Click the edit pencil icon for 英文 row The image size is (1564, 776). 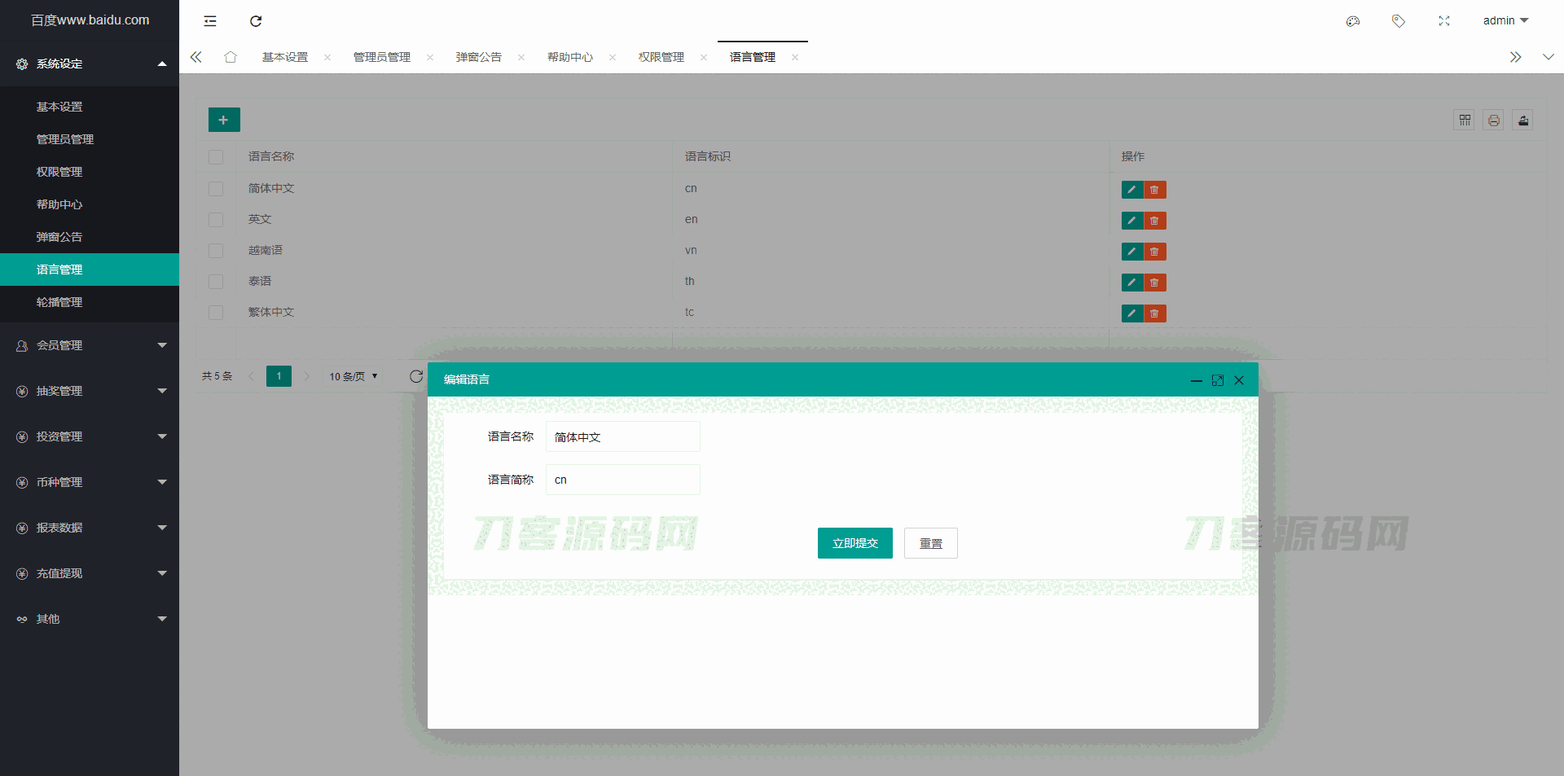coord(1131,221)
